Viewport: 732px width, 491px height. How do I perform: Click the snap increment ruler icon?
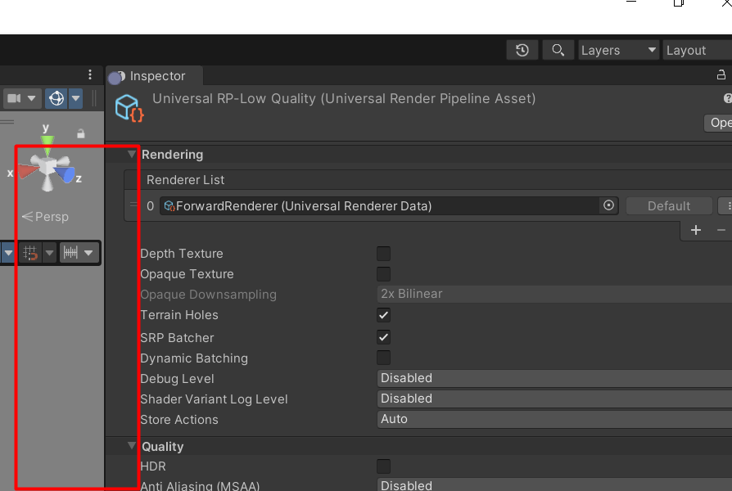[70, 253]
